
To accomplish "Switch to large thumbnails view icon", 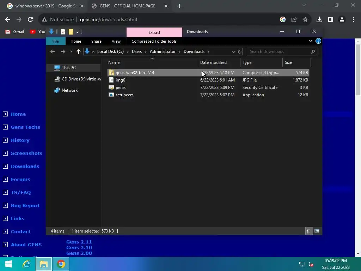I will pyautogui.click(x=317, y=231).
